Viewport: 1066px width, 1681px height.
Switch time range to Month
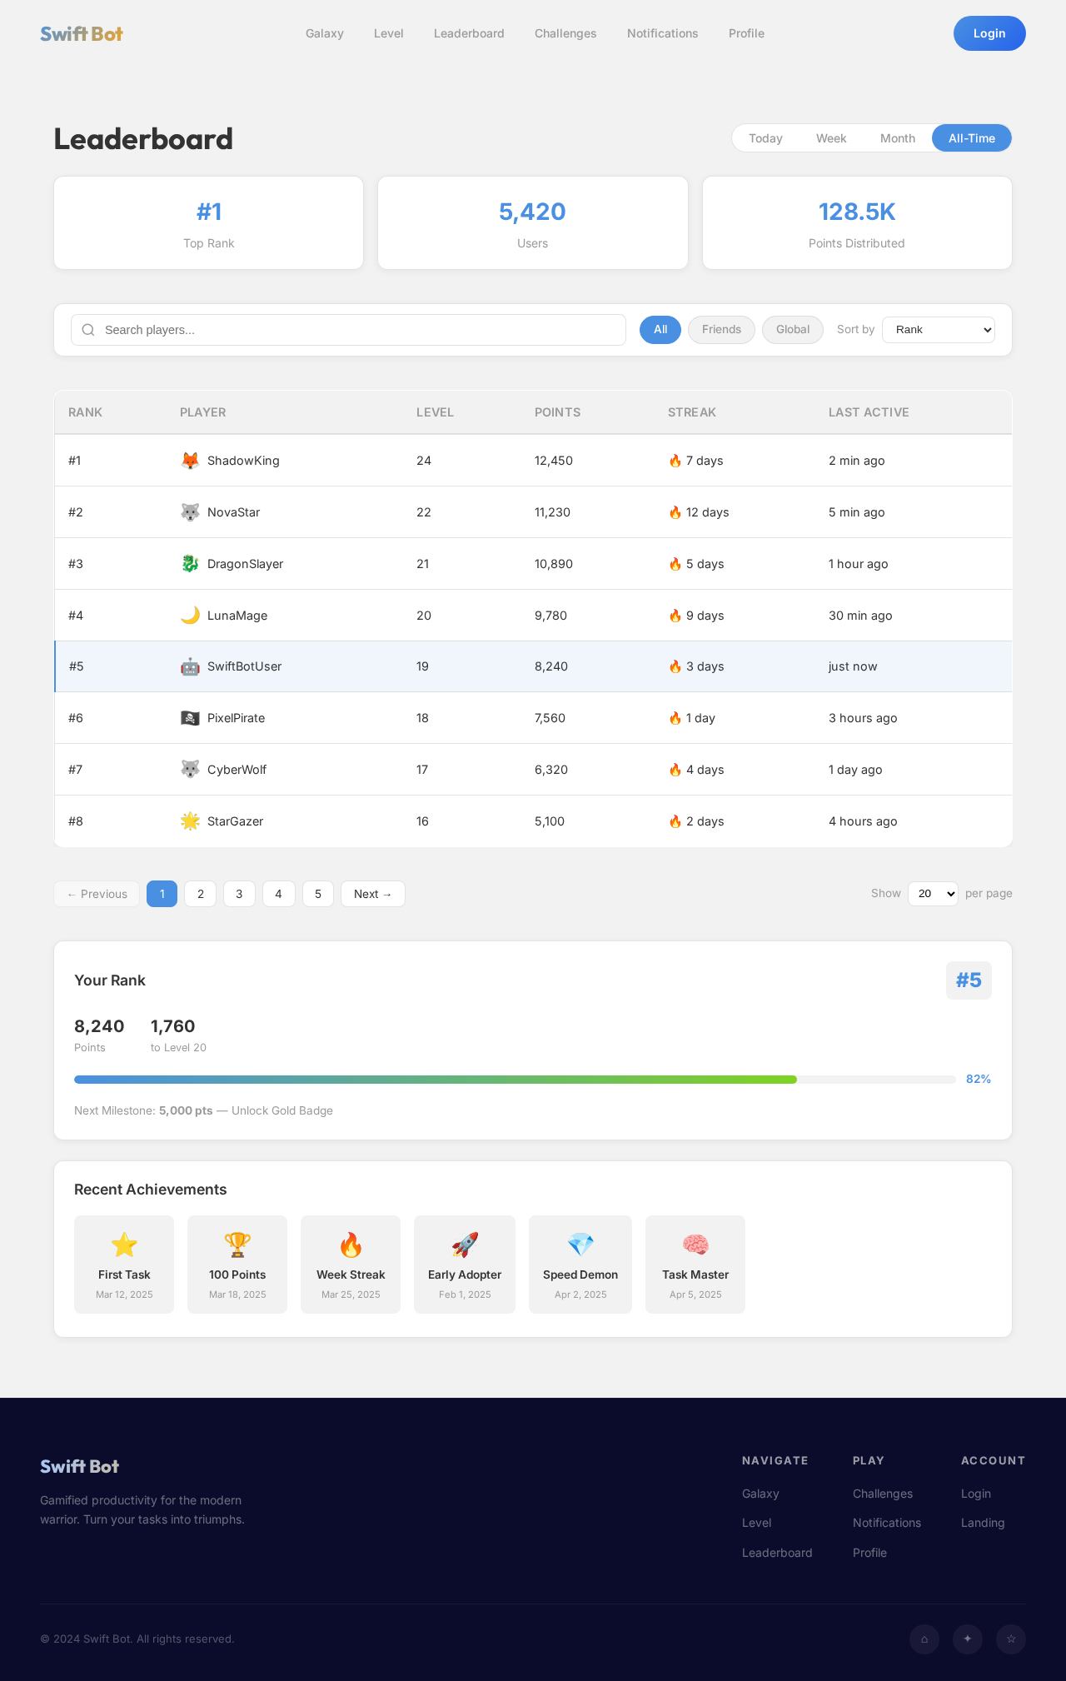point(898,138)
